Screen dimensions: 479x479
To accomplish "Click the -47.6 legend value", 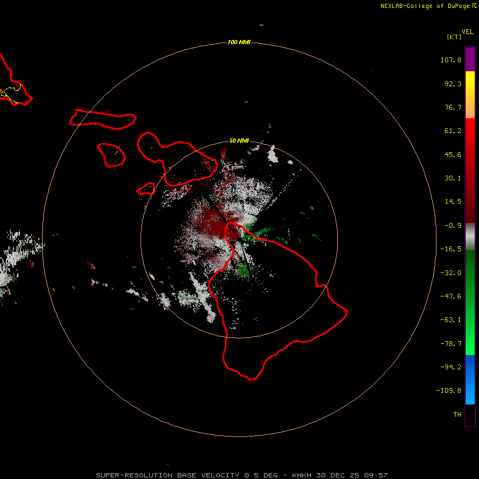I will (451, 296).
